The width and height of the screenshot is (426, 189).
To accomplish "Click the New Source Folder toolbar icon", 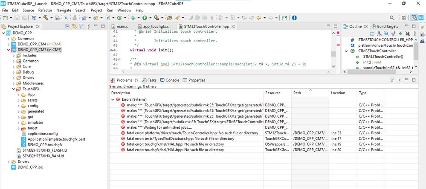I will coord(96,18).
